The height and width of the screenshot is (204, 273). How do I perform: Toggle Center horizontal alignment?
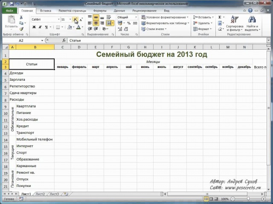[x=96, y=23]
